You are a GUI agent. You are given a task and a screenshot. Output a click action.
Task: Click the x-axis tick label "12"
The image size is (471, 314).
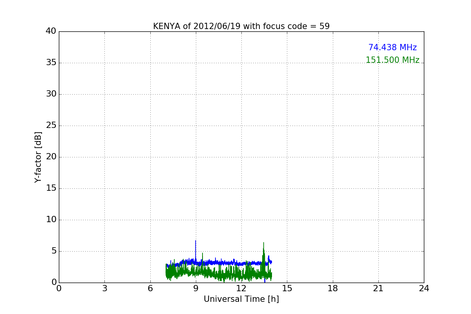241,288
